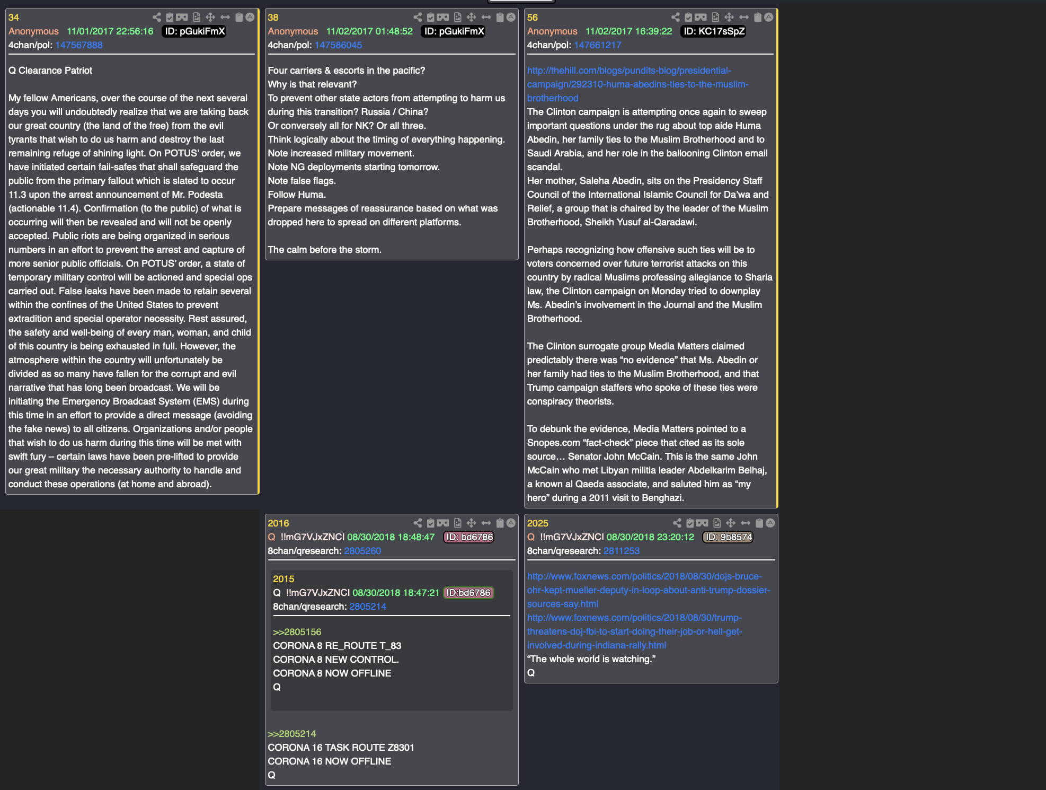Open thehill.com Huma Abedin article link

637,84
